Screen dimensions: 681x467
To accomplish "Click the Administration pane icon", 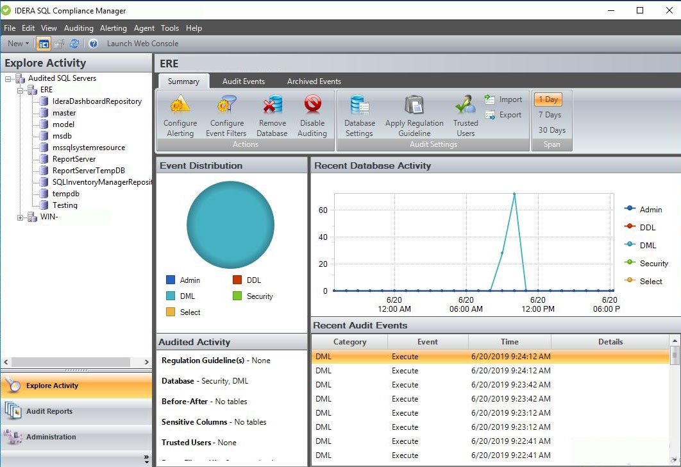I will coord(13,437).
